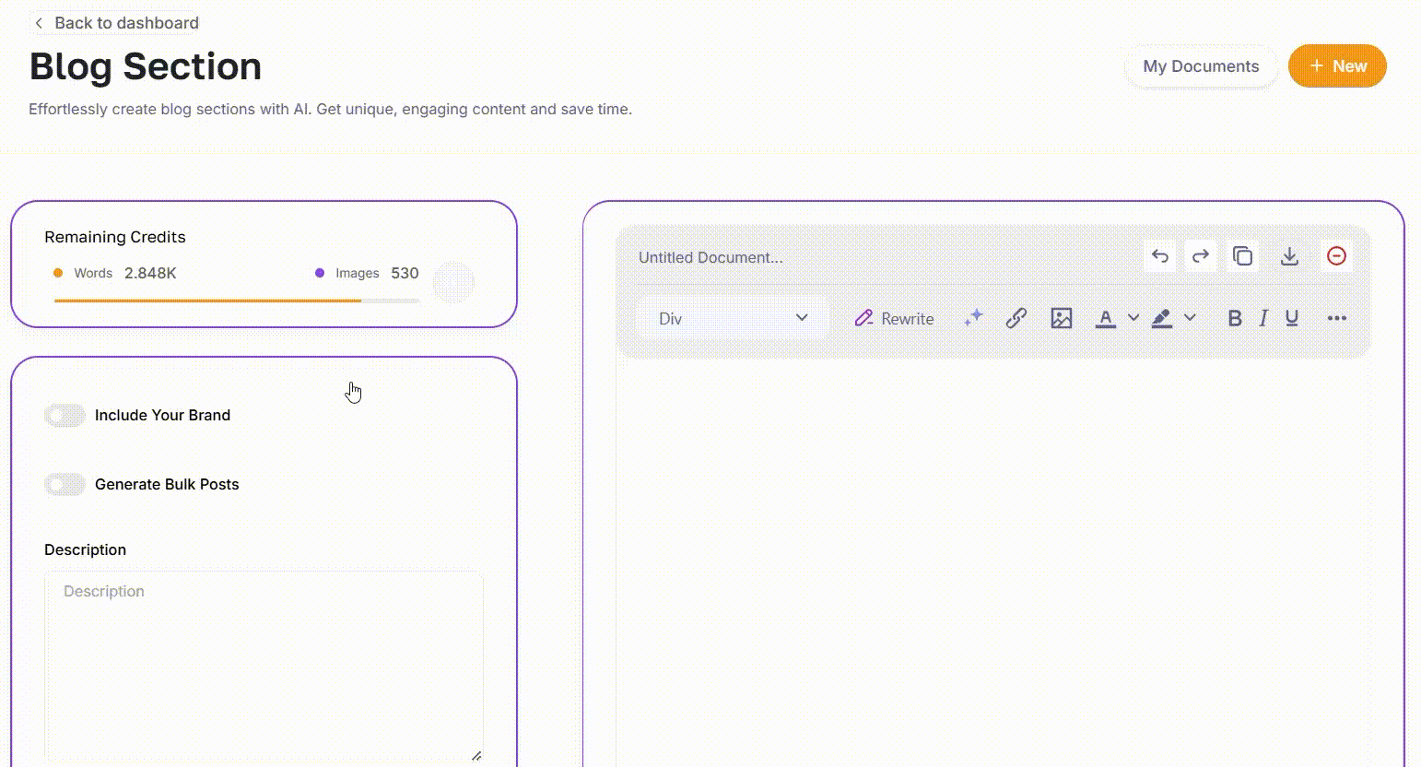Click the undo arrow icon
The height and width of the screenshot is (767, 1421).
(1159, 256)
